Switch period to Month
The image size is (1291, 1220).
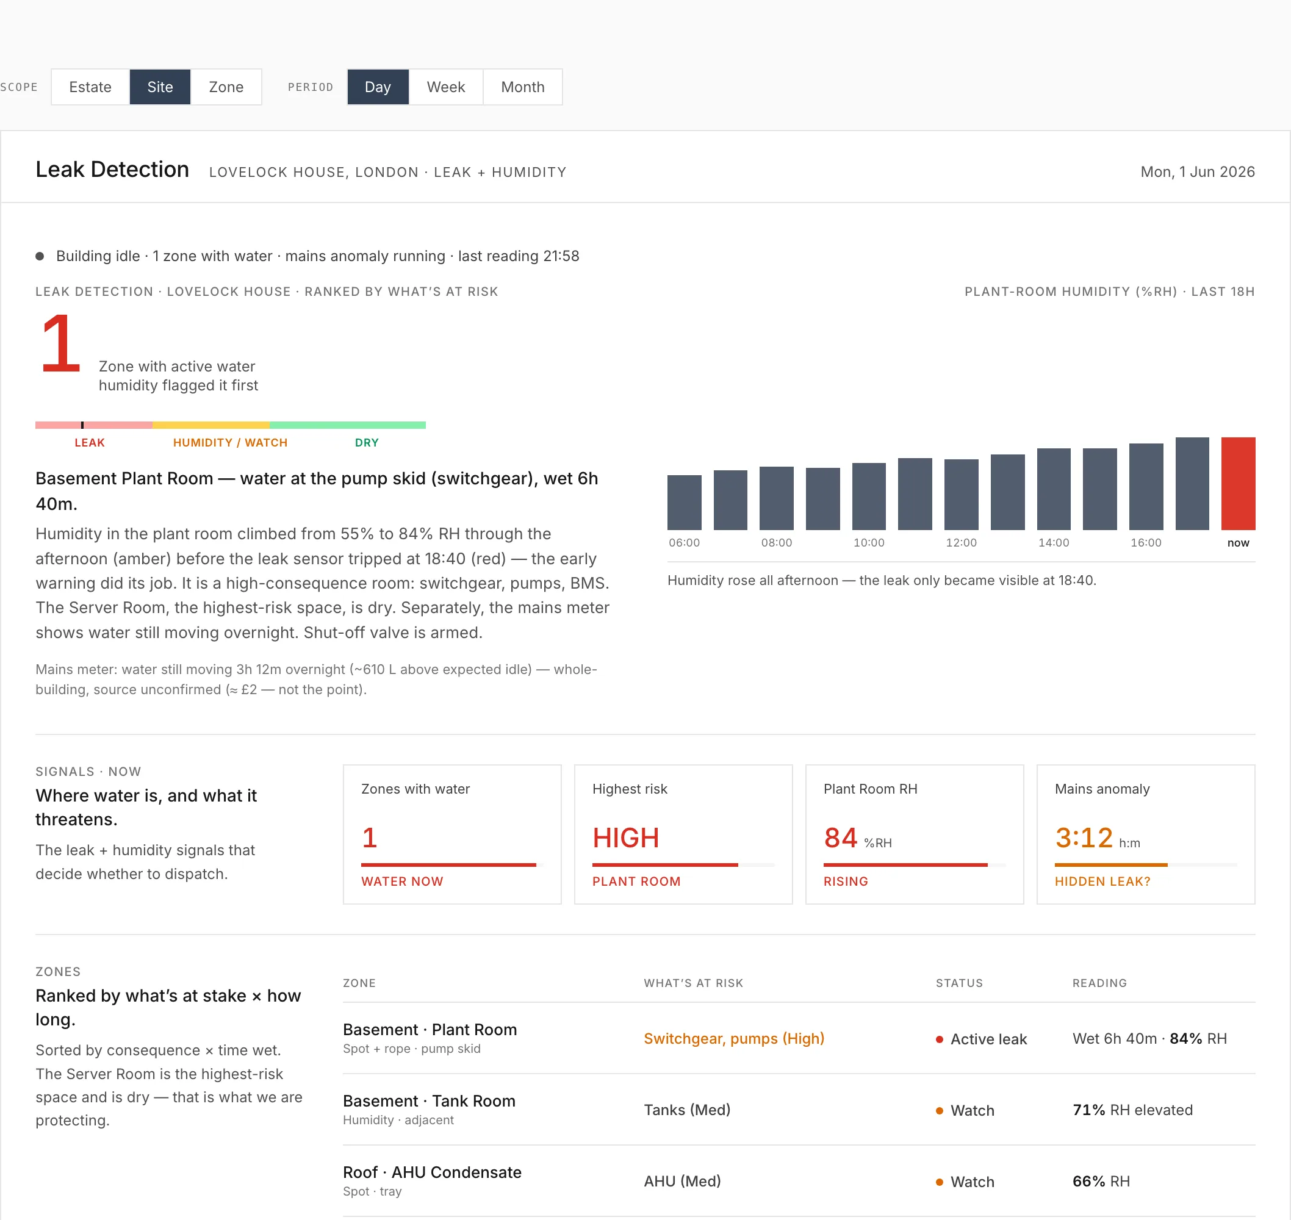(522, 87)
